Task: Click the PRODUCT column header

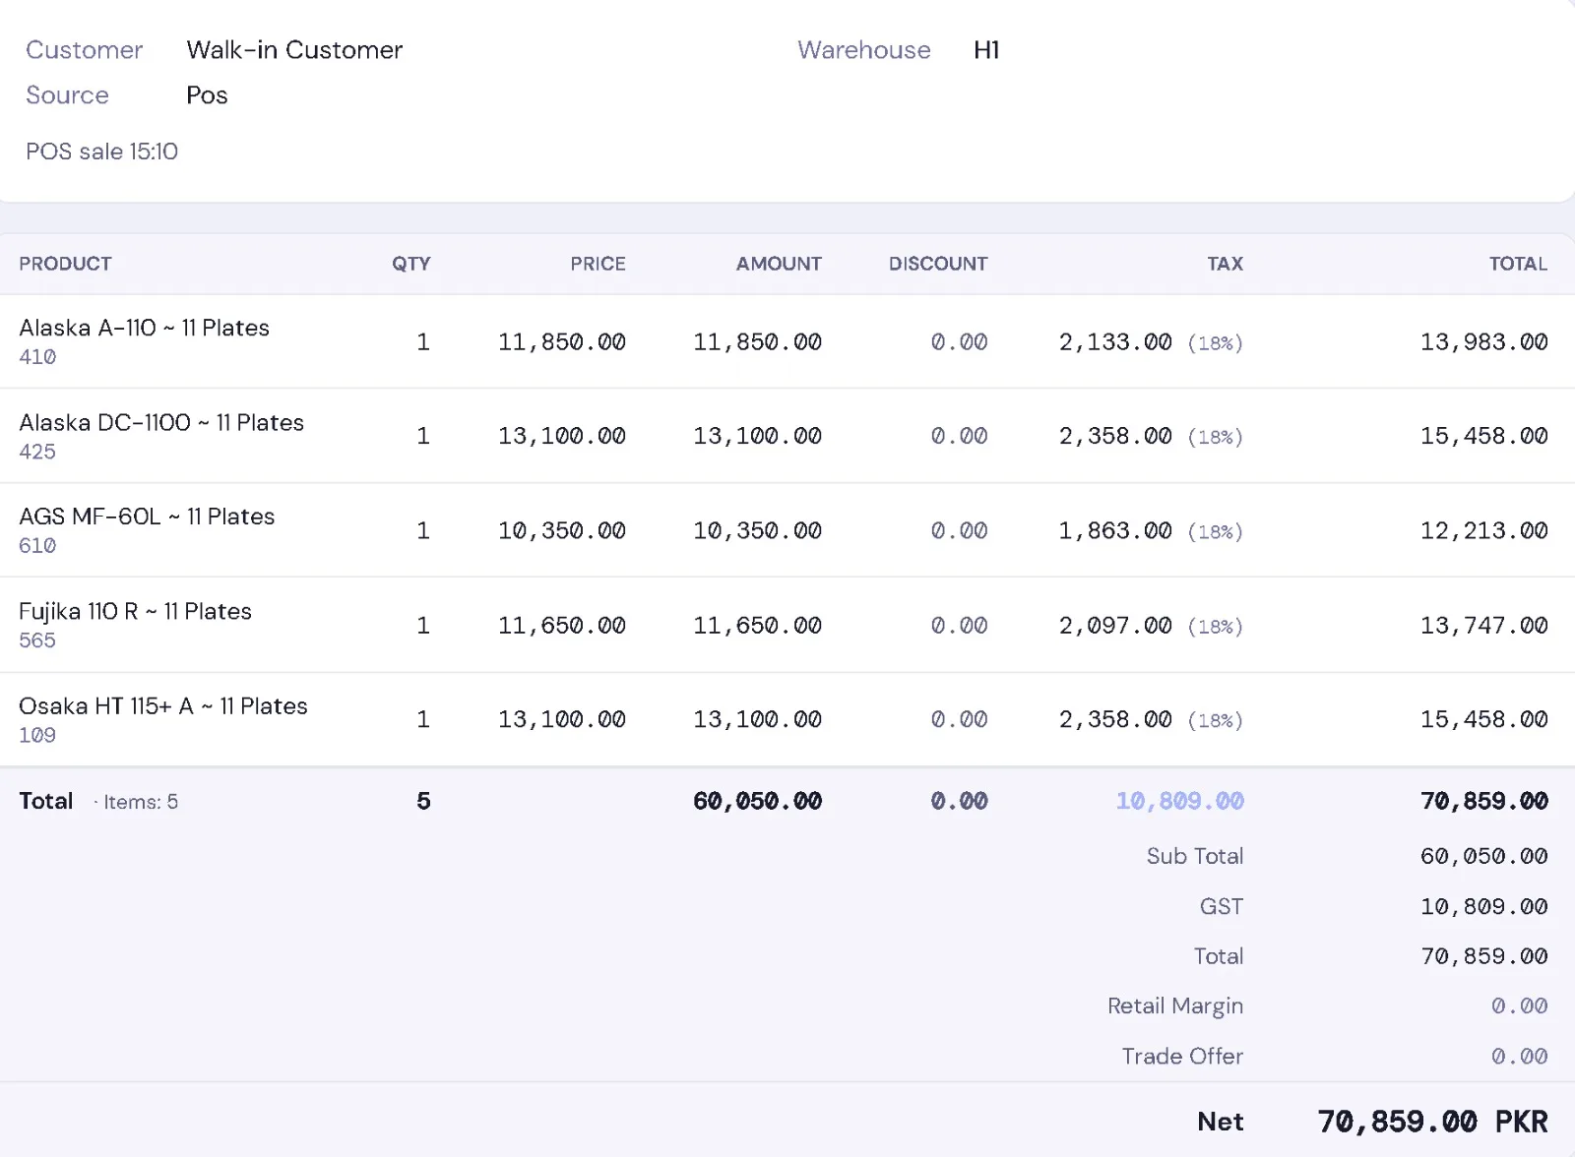Action: tap(65, 264)
